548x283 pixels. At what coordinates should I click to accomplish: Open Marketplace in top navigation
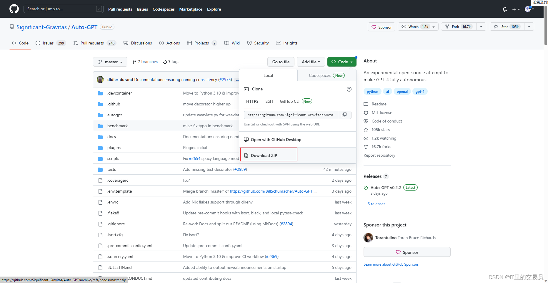pos(191,9)
